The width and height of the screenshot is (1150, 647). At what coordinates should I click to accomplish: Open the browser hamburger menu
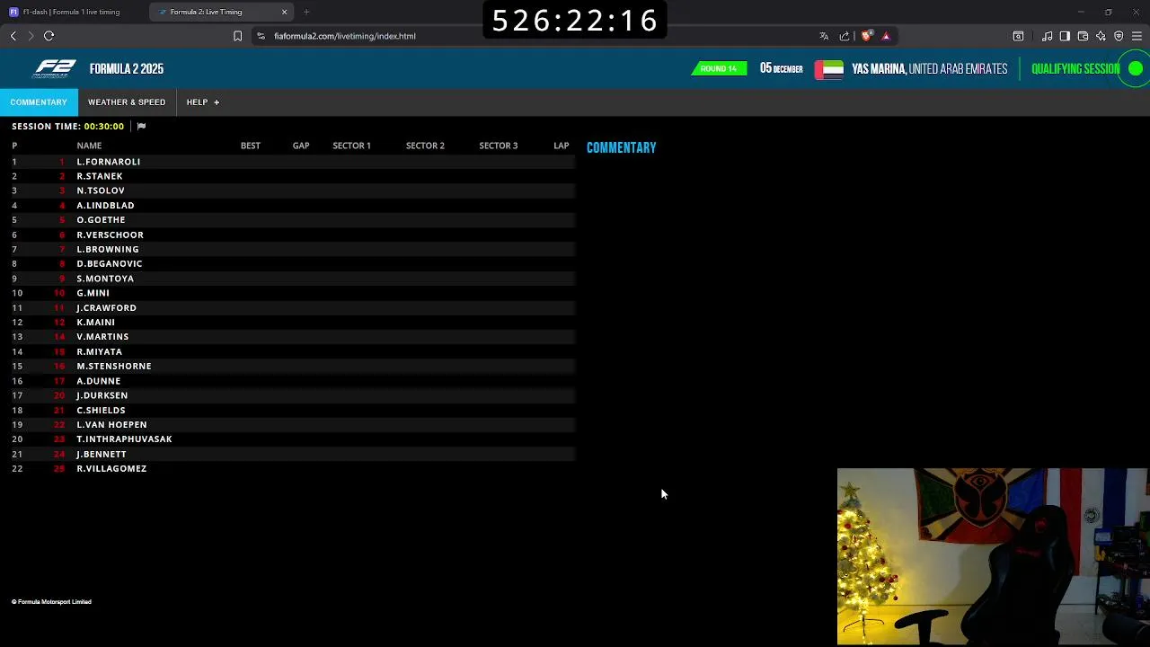(x=1137, y=36)
